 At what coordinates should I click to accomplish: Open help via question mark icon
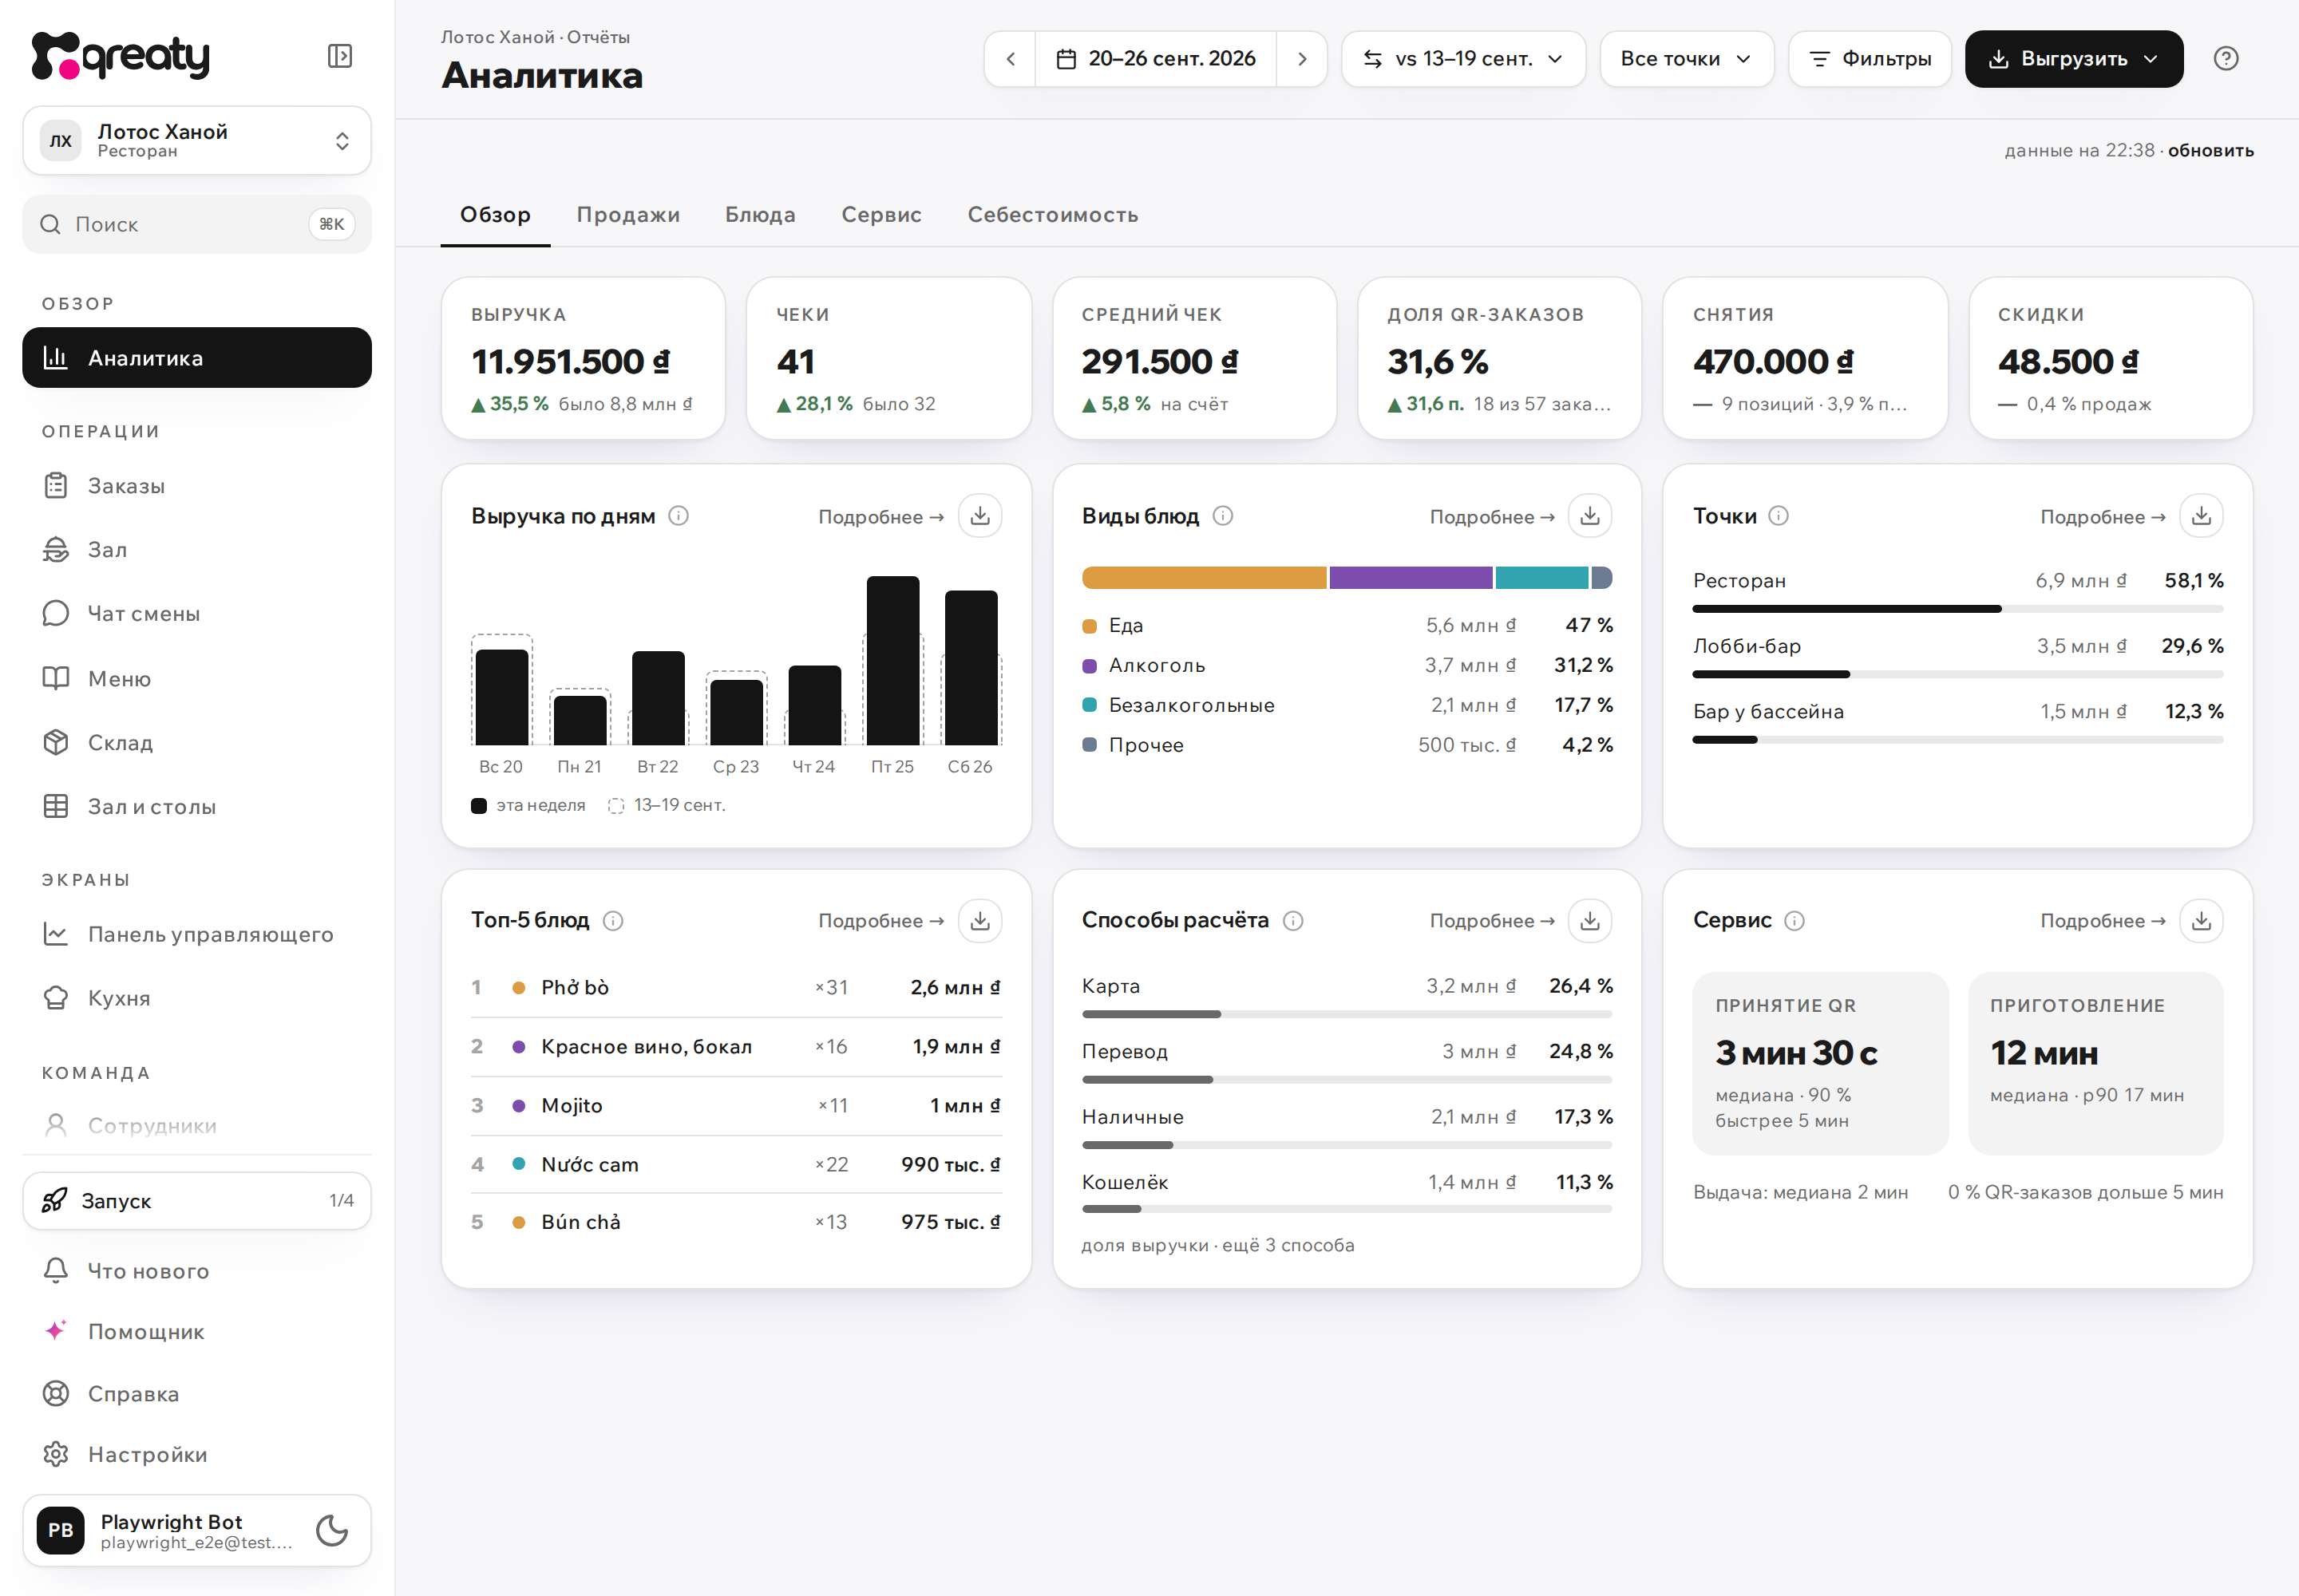pyautogui.click(x=2226, y=59)
